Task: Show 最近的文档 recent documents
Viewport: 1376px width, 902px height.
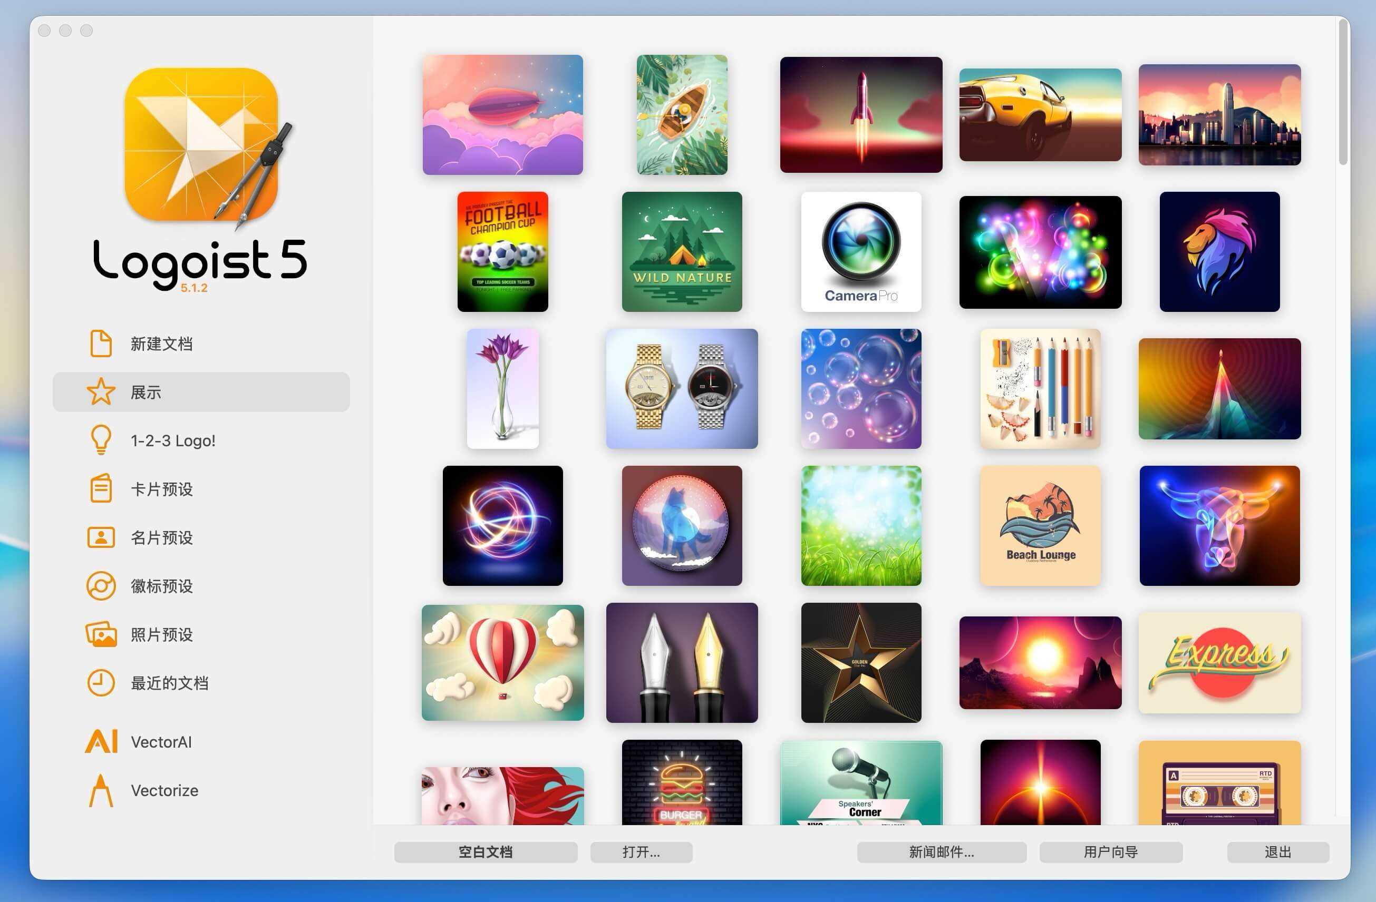Action: tap(170, 683)
